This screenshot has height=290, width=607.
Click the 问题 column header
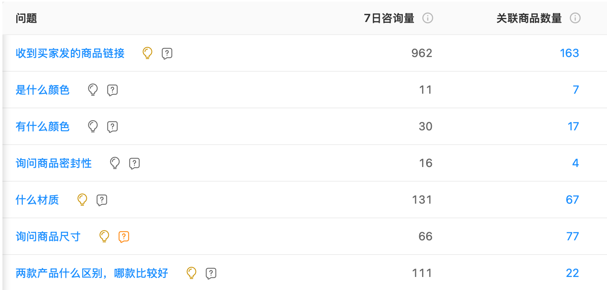(26, 18)
